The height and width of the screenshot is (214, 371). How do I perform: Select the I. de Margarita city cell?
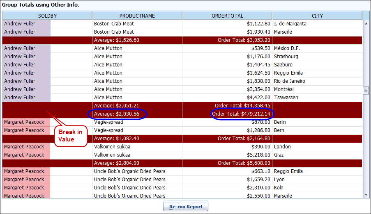coord(290,24)
